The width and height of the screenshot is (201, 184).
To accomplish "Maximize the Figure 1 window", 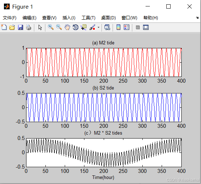I will point(168,6).
